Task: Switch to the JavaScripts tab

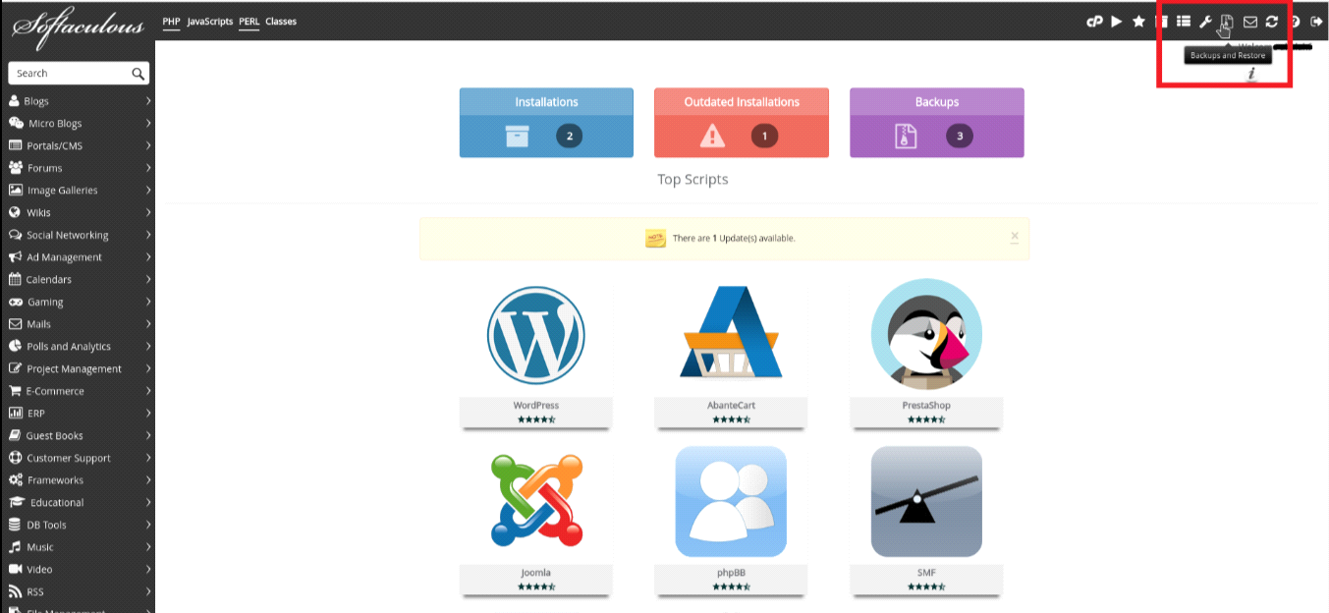Action: (x=212, y=21)
